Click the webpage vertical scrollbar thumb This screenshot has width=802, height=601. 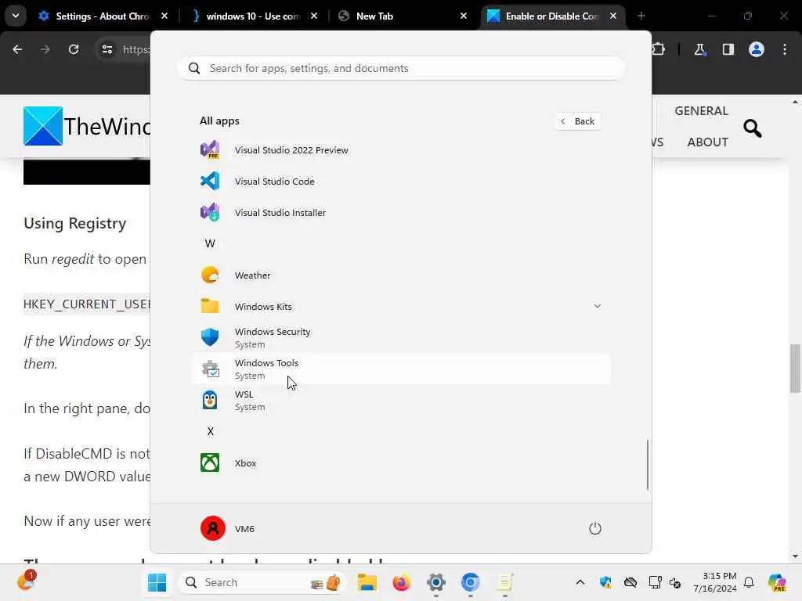795,369
